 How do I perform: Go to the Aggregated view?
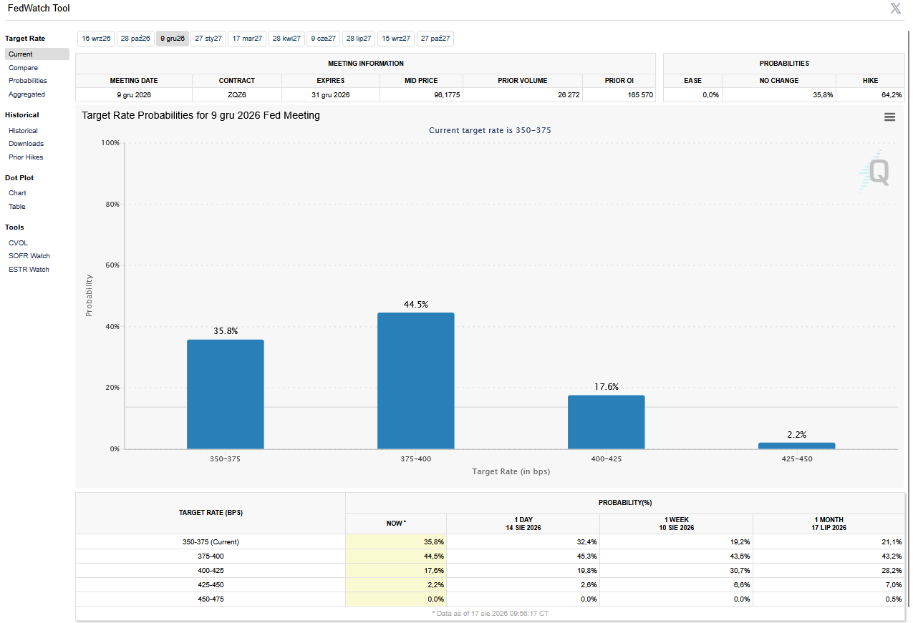click(26, 94)
